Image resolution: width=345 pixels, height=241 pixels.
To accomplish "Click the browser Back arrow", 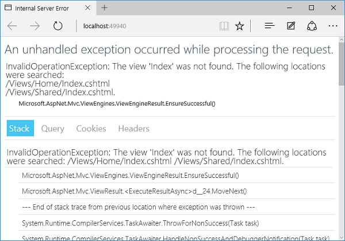I will click(13, 26).
